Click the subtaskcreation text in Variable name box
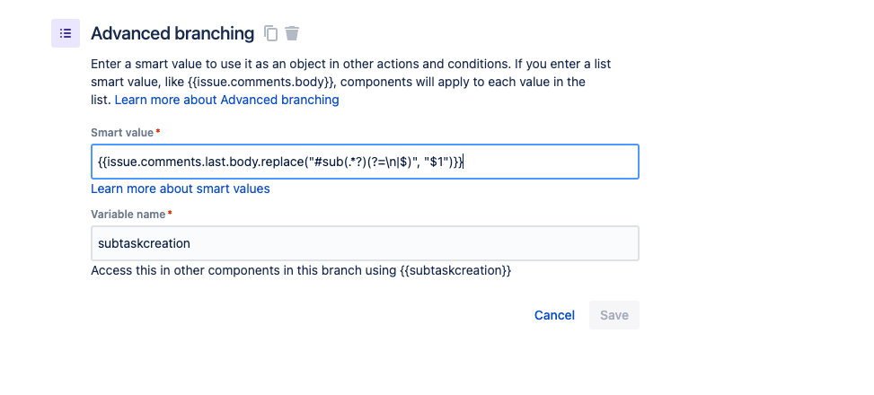This screenshot has height=395, width=874. point(145,243)
